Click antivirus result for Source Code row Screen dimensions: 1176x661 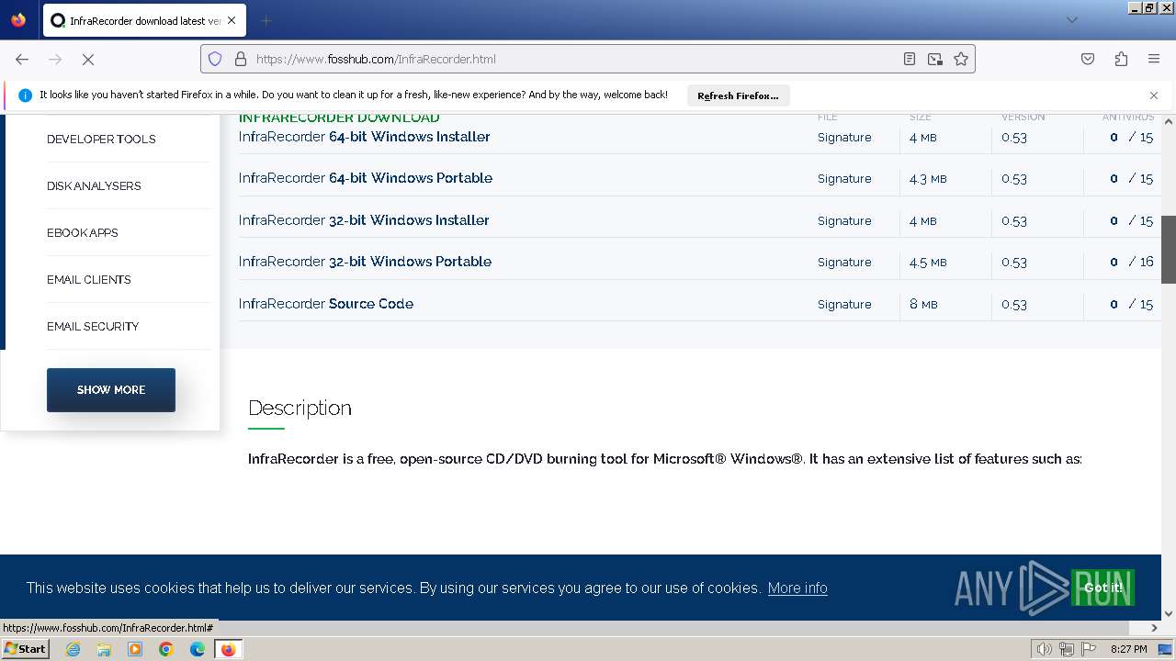(1132, 305)
